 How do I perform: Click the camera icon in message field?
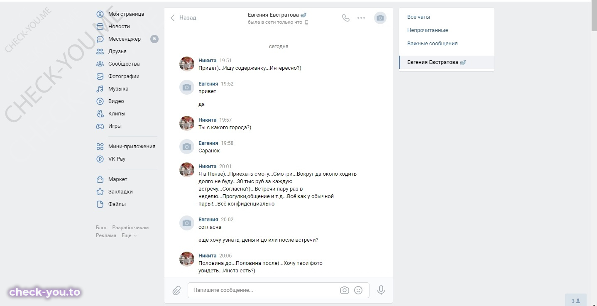(x=345, y=290)
